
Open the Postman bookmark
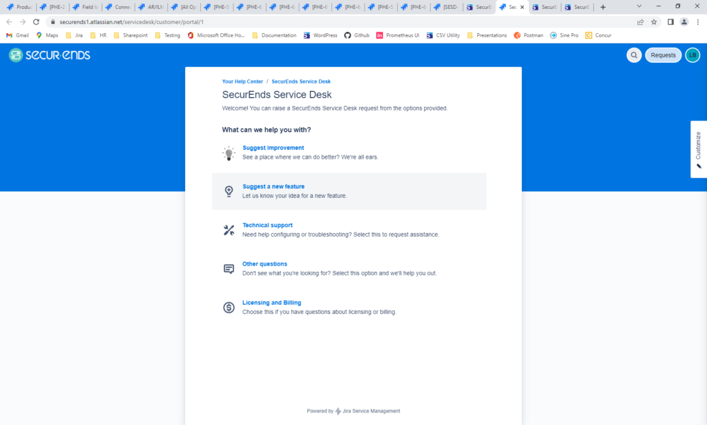528,35
